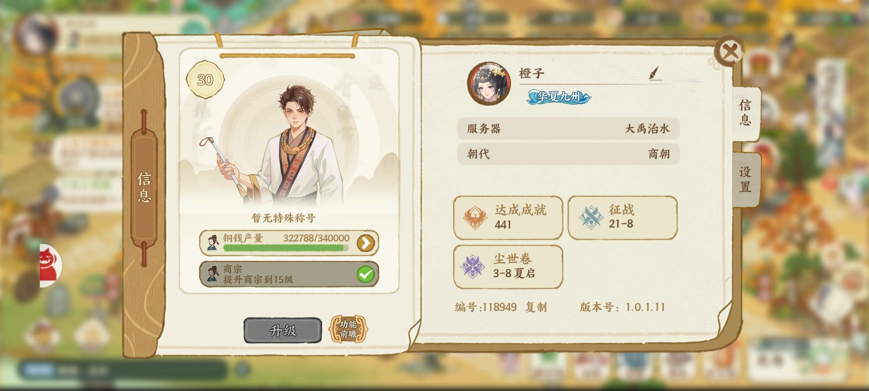Screen dimensions: 869x391
Task: Expand the 铜钱产量 arrow button
Action: click(366, 243)
